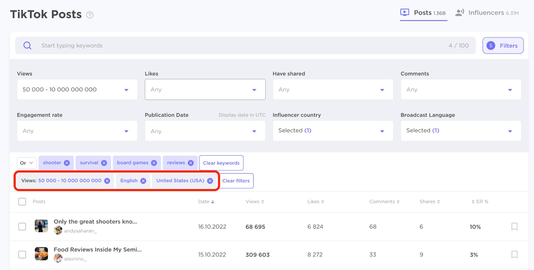Bookmark the Only the great shooters post
534x270 pixels.
point(514,227)
